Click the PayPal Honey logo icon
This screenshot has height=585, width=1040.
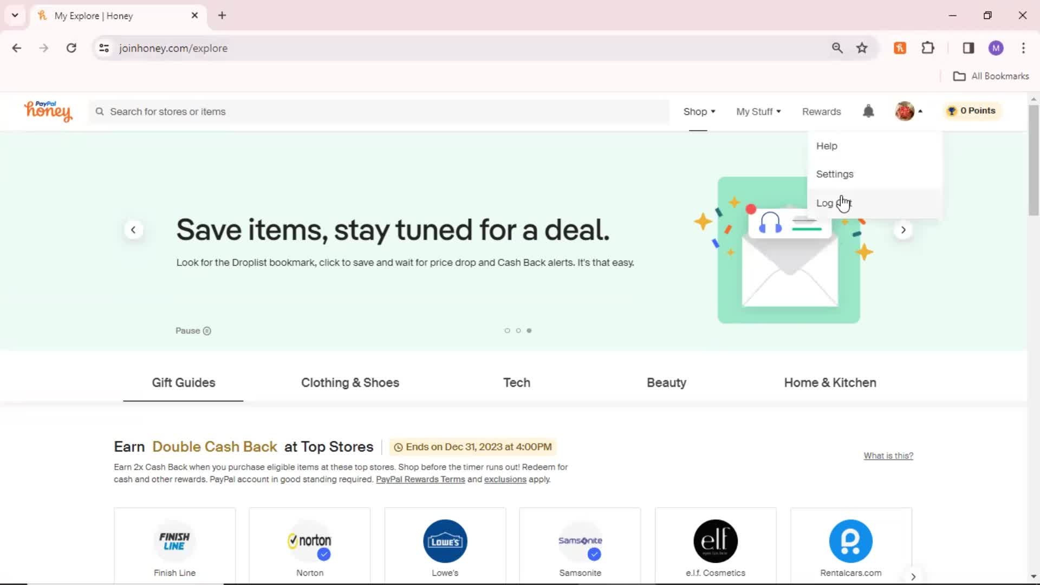48,112
